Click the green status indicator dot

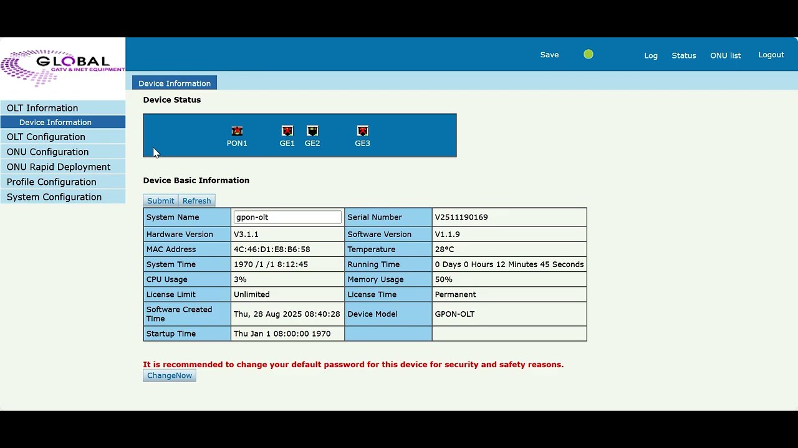pyautogui.click(x=589, y=55)
